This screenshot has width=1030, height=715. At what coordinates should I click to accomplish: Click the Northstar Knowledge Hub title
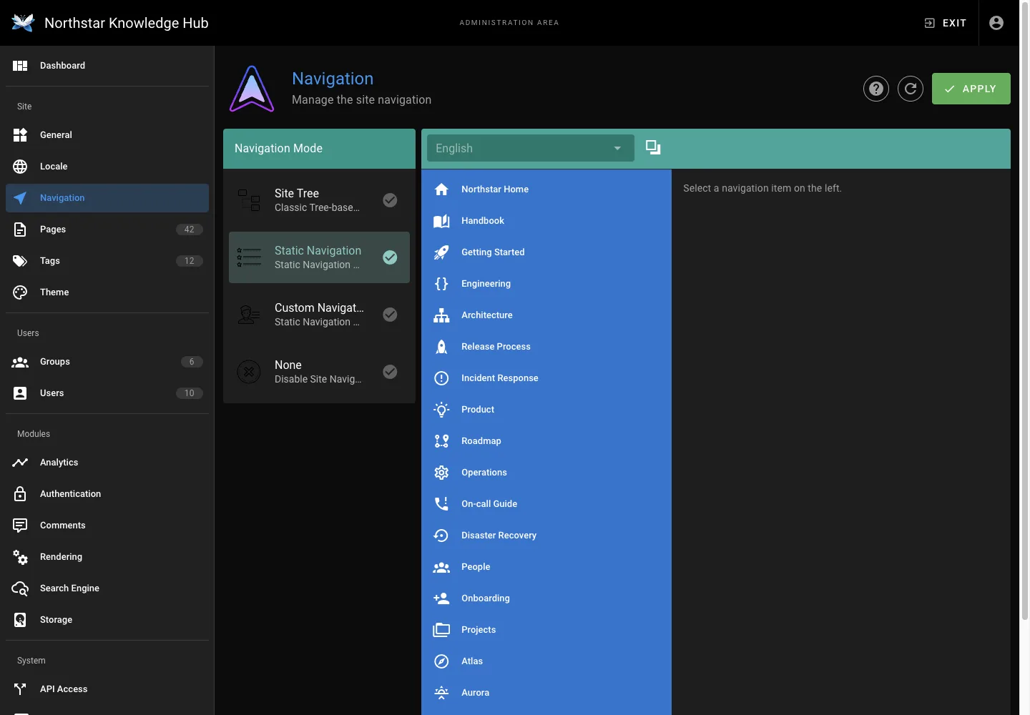coord(126,23)
